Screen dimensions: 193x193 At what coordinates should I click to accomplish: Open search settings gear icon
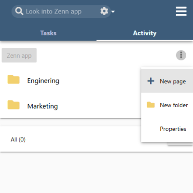104,11
